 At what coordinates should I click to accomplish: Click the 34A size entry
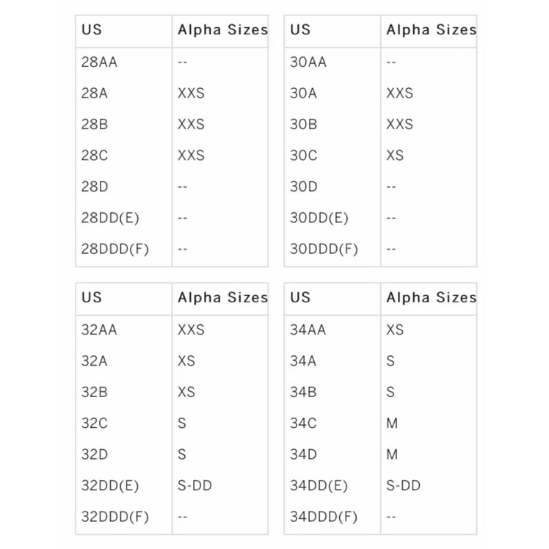(303, 361)
